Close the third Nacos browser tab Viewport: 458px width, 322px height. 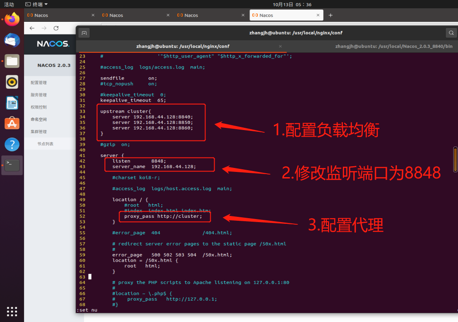(x=243, y=15)
